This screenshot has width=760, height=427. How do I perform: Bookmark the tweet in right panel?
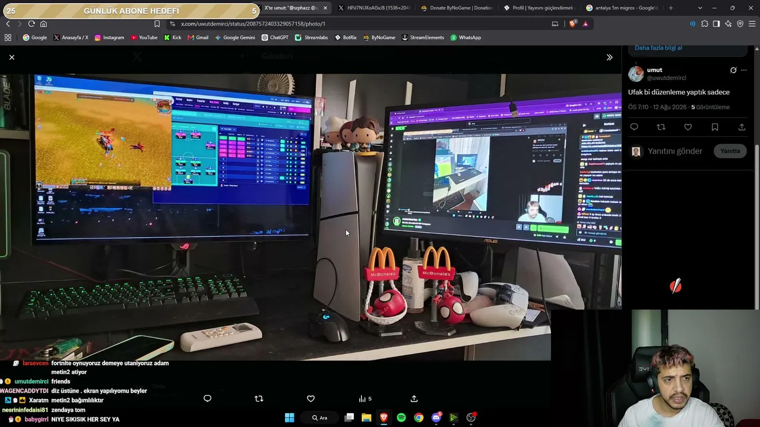[x=715, y=127]
